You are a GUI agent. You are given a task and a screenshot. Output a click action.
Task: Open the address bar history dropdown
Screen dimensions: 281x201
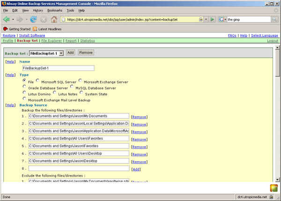[206, 19]
